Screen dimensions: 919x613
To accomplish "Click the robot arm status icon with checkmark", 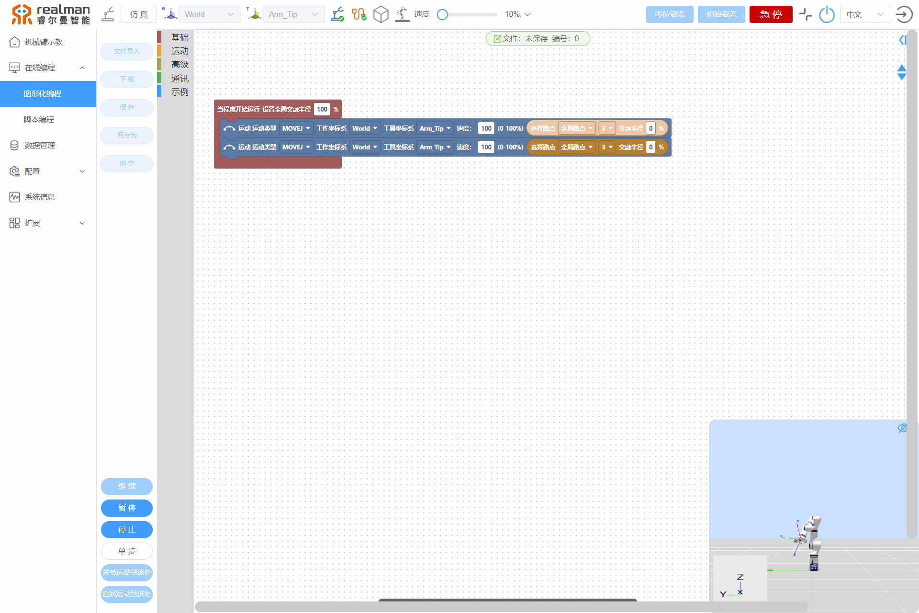I will (x=337, y=14).
